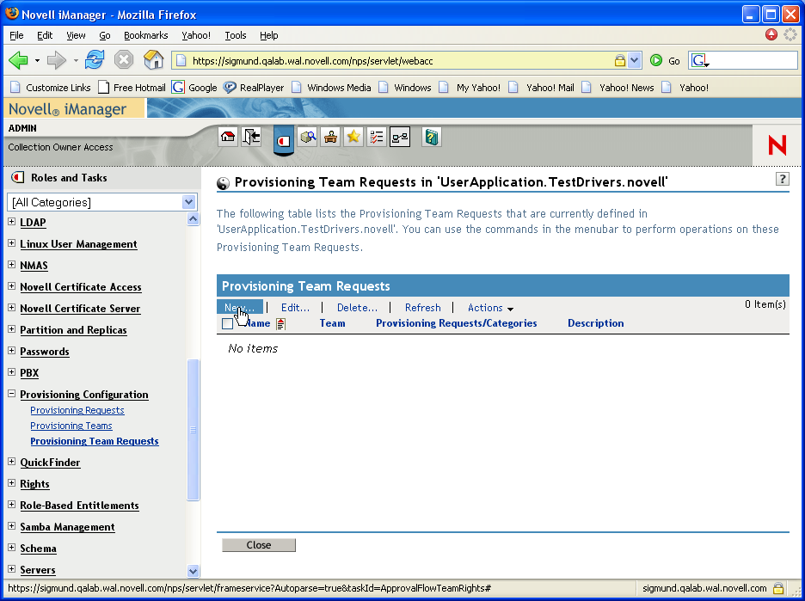Open the Bookmarks menu
The width and height of the screenshot is (805, 601).
coord(146,35)
